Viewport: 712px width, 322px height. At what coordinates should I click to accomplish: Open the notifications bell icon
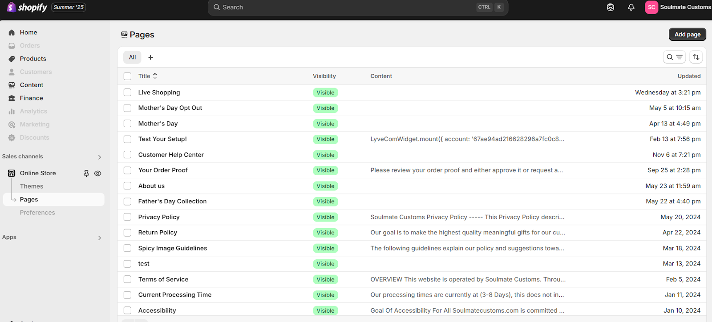coord(631,7)
